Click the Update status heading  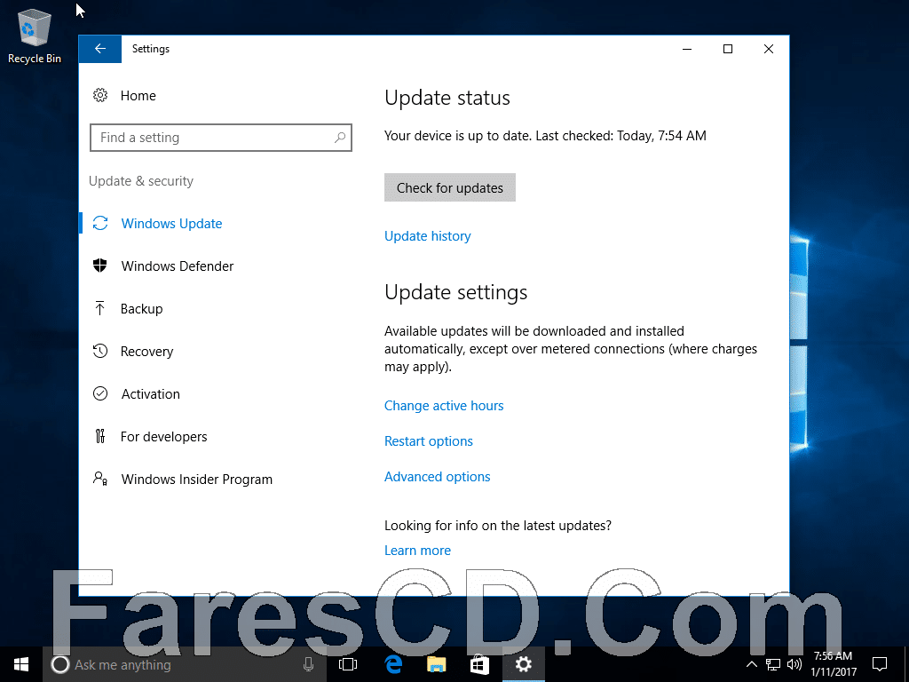click(447, 98)
